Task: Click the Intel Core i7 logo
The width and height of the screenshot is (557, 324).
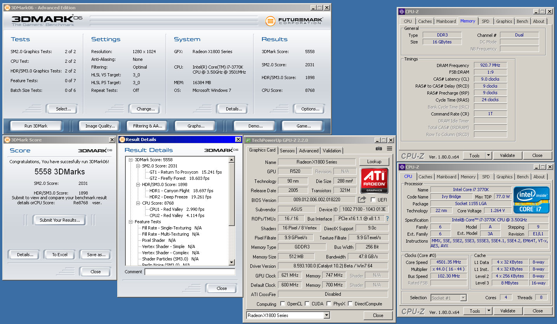Action: click(x=531, y=200)
